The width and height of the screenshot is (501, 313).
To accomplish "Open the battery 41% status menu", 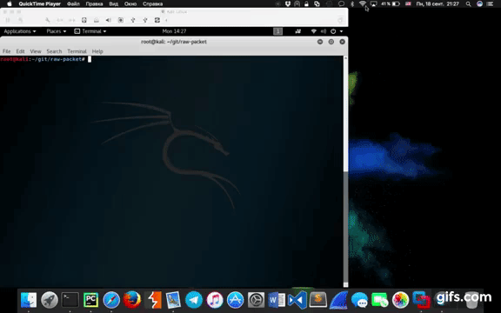I will [391, 3].
